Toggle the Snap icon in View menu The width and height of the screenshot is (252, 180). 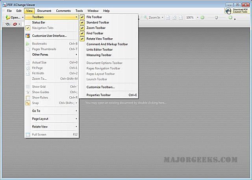tap(28, 103)
